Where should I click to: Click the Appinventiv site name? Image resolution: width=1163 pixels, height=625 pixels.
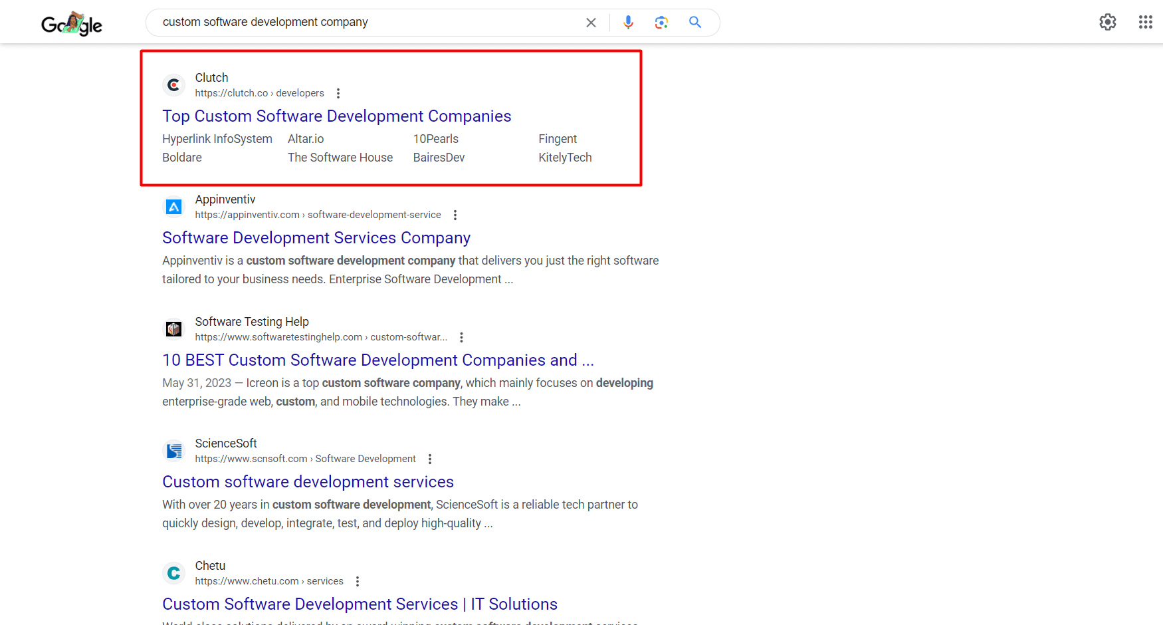click(225, 199)
